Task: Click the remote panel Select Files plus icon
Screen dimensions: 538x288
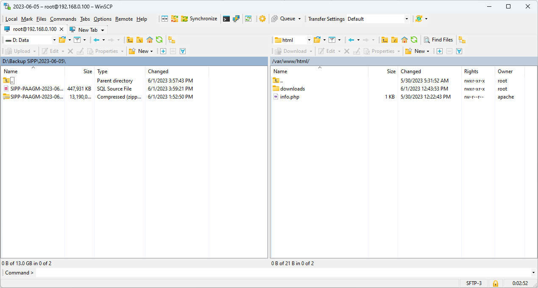Action: pyautogui.click(x=440, y=51)
